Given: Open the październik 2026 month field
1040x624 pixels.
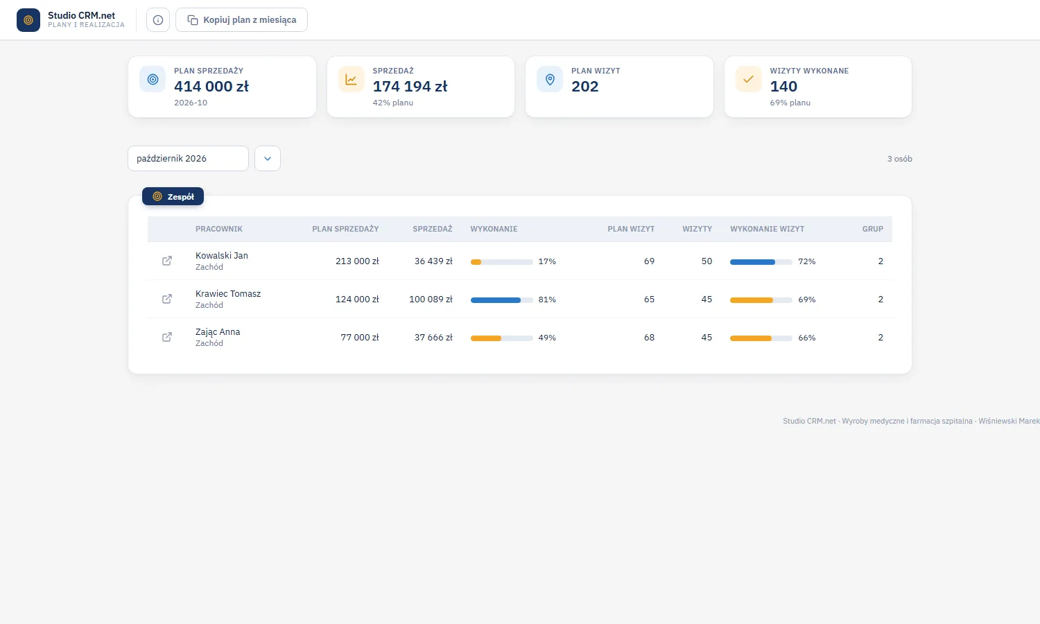Looking at the screenshot, I should click(188, 159).
